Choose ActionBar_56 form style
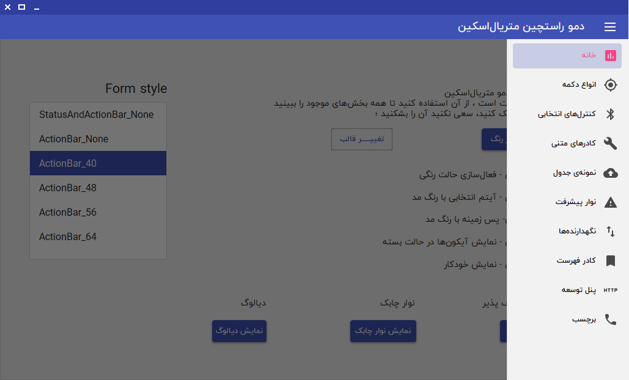The image size is (629, 380). (98, 212)
